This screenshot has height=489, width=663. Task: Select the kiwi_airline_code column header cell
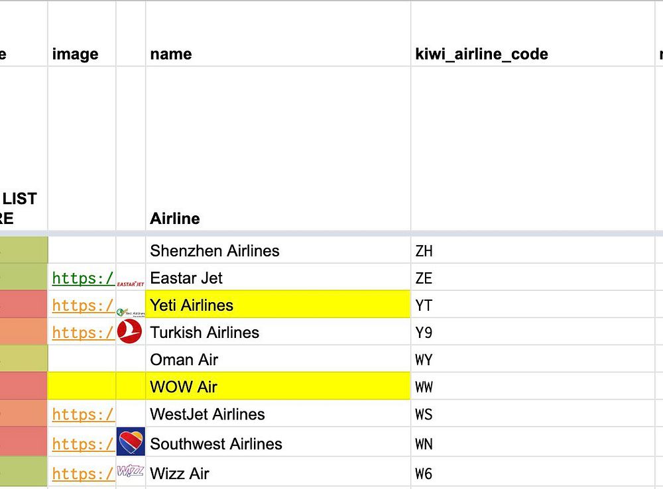[481, 54]
